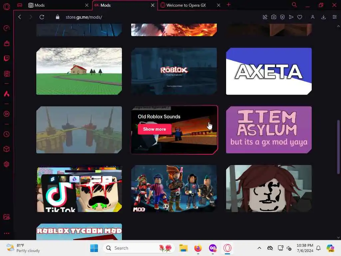341x256 pixels.
Task: Open sidebar three-dots more options
Action: (x=7, y=233)
